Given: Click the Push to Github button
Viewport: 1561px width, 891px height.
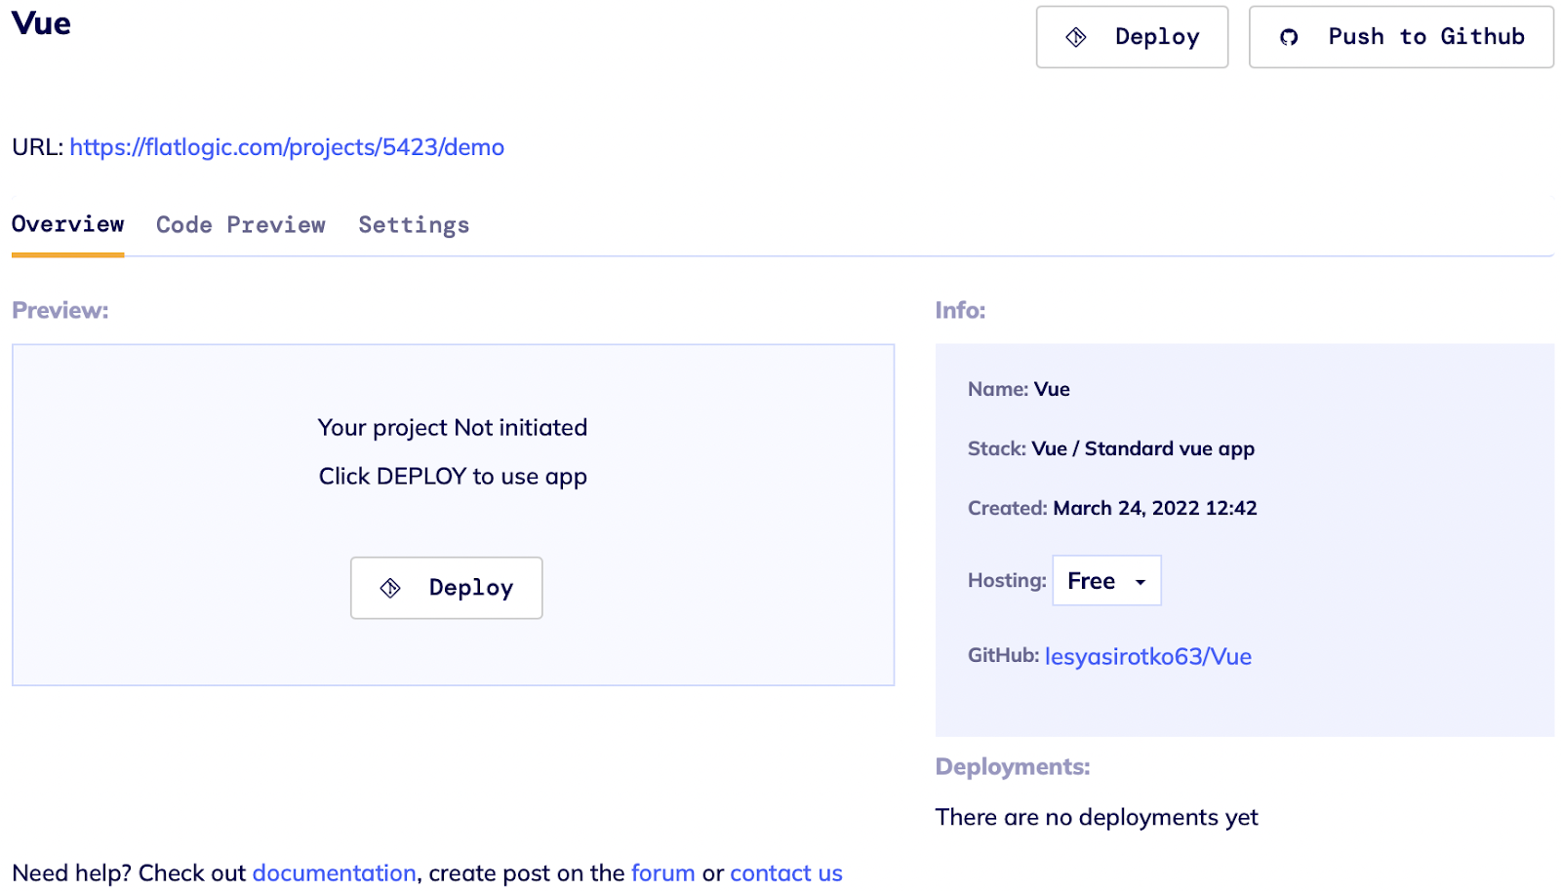Looking at the screenshot, I should click(1401, 37).
